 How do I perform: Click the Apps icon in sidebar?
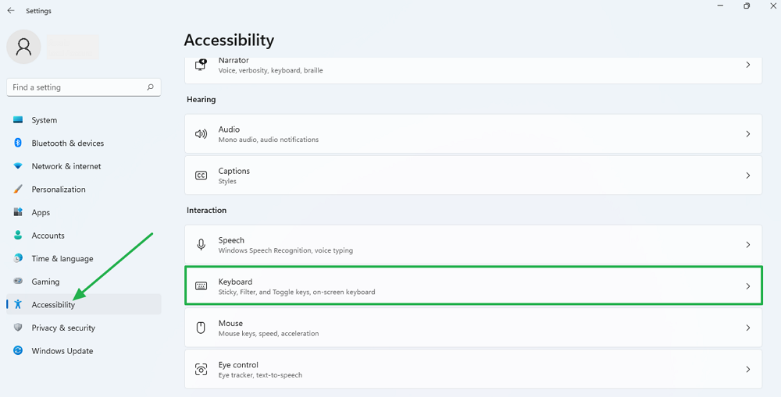coord(18,212)
